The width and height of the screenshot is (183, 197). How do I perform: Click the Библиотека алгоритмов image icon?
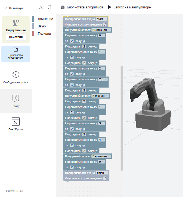pyautogui.click(x=63, y=7)
